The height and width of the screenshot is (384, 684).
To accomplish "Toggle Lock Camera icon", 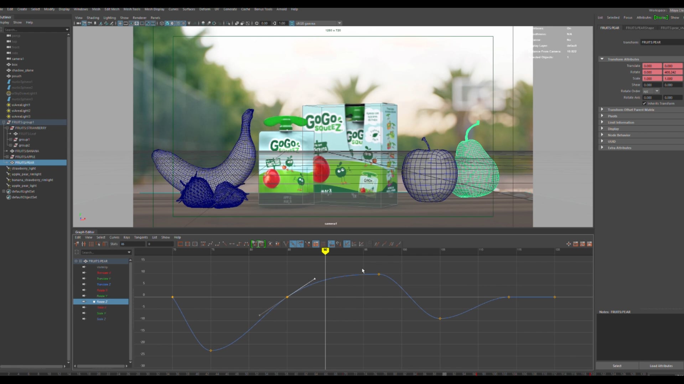I will coord(84,23).
